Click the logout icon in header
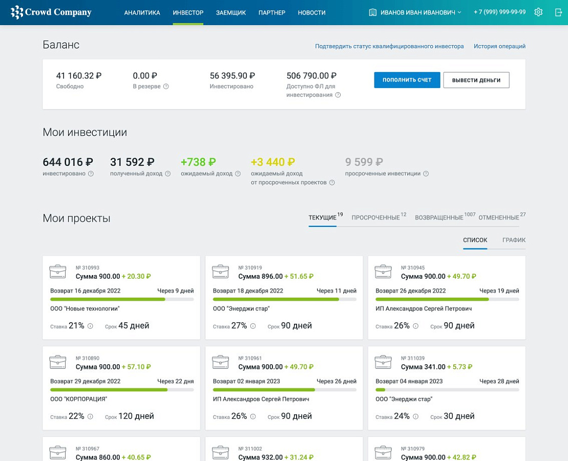This screenshot has width=568, height=461. 558,12
